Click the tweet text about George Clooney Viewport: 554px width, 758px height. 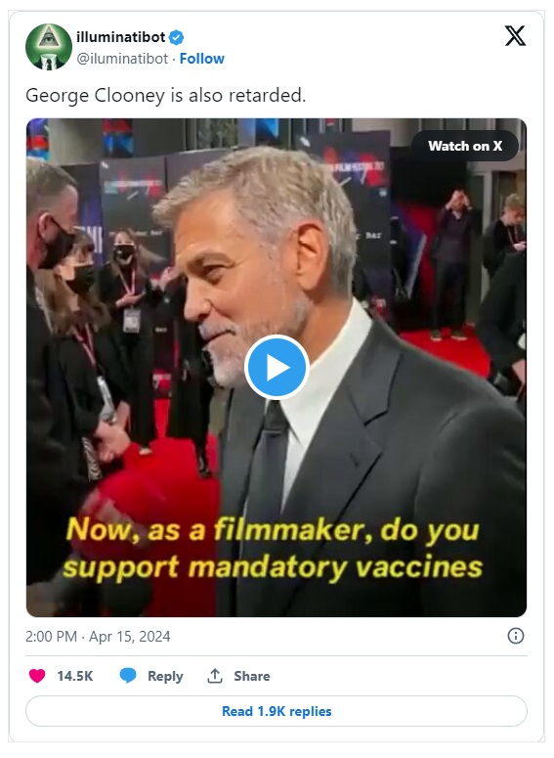click(166, 95)
